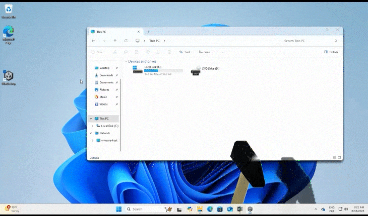Click the 2 items status text
This screenshot has height=216, width=368.
click(x=94, y=158)
